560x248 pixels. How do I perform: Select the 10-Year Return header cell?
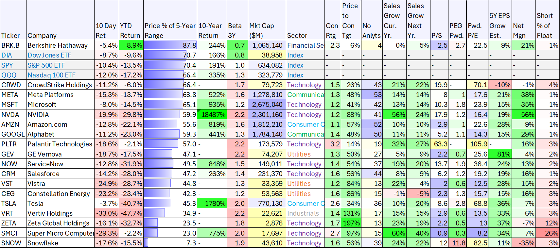coord(212,20)
